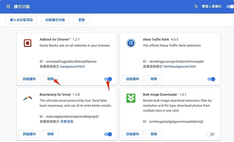
Task: Click the Bulk Image Downloader icon
Action: (131, 98)
